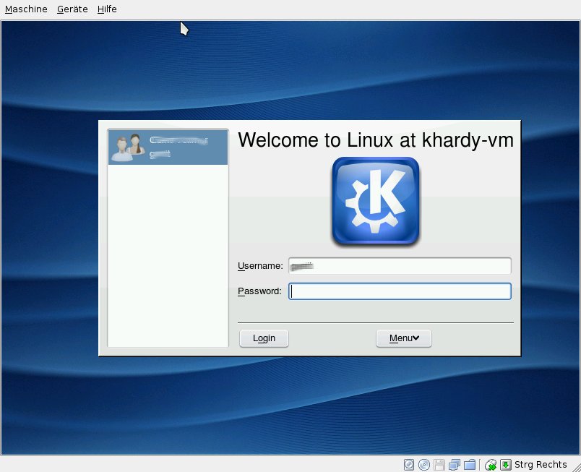
Task: Focus the Password input field
Action: click(x=400, y=291)
